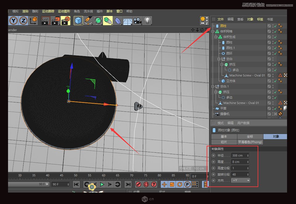Toggle the green enable checkmark for 立方体
Viewport: 296px width, 204px height.
(x=275, y=81)
